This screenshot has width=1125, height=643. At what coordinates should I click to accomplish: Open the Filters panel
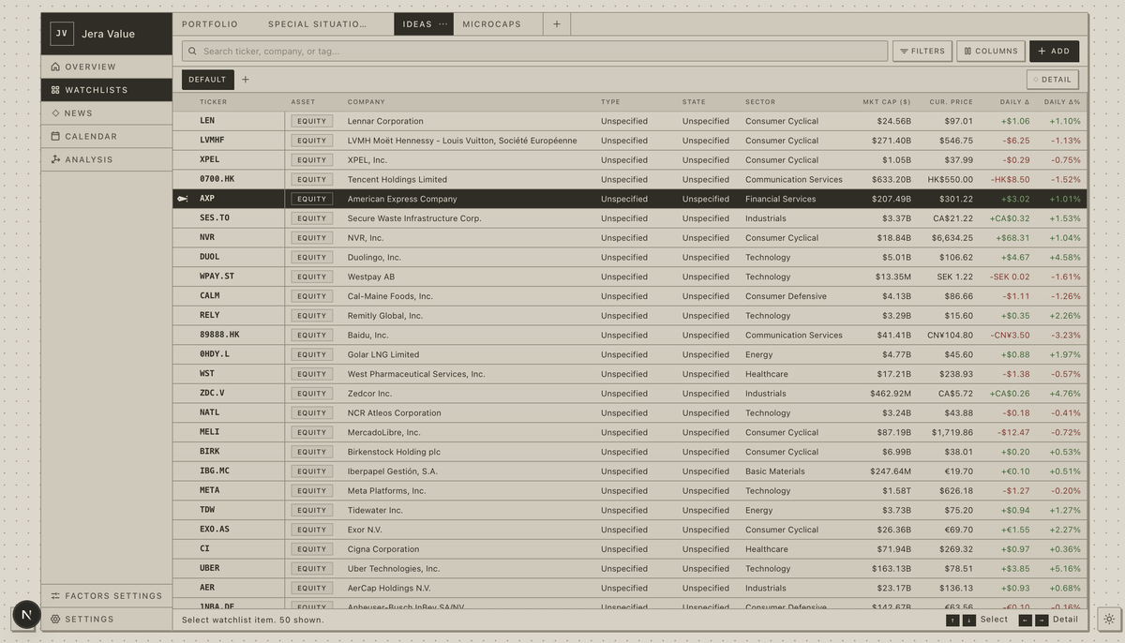click(922, 52)
